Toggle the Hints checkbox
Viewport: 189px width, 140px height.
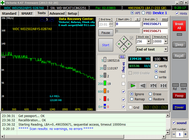pos(177,13)
